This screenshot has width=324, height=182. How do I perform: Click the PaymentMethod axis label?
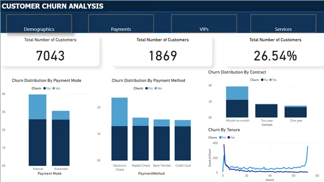(x=151, y=173)
